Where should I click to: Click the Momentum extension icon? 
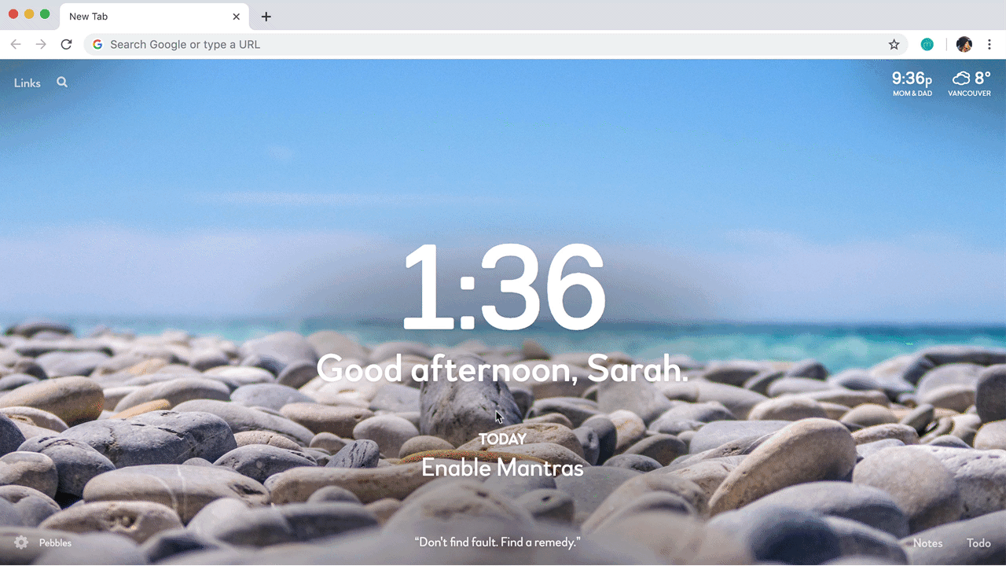(927, 45)
